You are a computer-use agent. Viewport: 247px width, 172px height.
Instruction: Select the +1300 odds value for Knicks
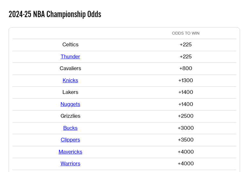click(x=186, y=80)
